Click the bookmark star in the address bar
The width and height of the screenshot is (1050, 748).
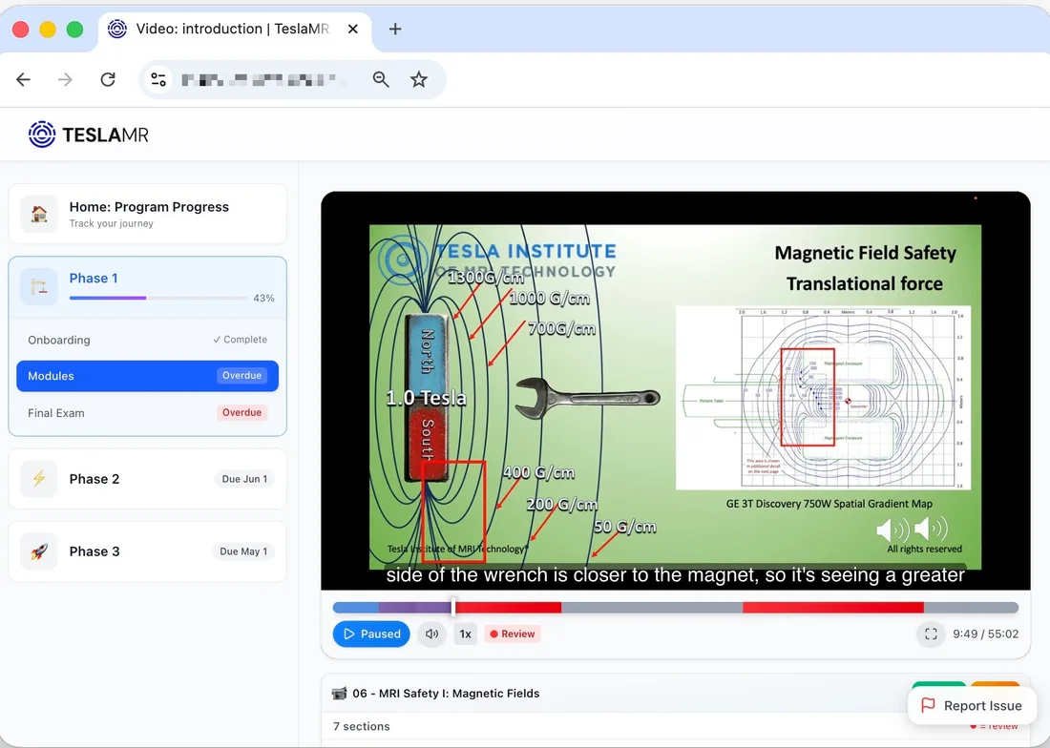pyautogui.click(x=420, y=79)
